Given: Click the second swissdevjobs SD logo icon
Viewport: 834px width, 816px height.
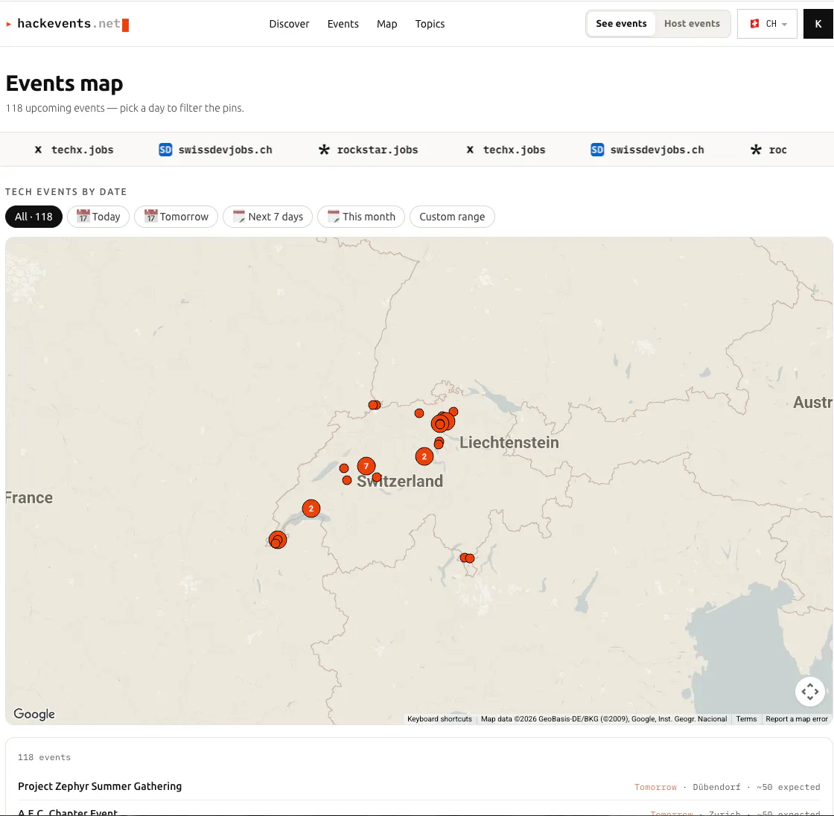Looking at the screenshot, I should (x=597, y=150).
